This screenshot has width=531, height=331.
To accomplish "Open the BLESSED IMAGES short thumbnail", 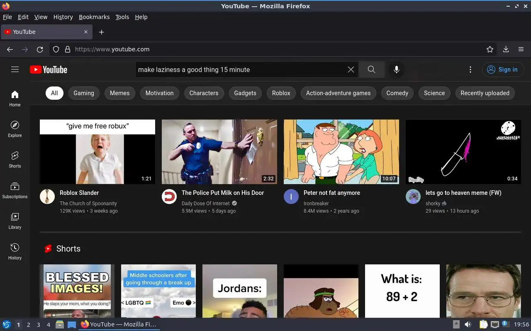I will (x=77, y=291).
